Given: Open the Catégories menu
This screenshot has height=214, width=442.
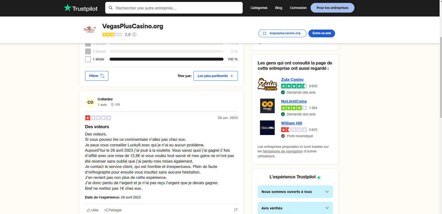Looking at the screenshot, I should [259, 8].
